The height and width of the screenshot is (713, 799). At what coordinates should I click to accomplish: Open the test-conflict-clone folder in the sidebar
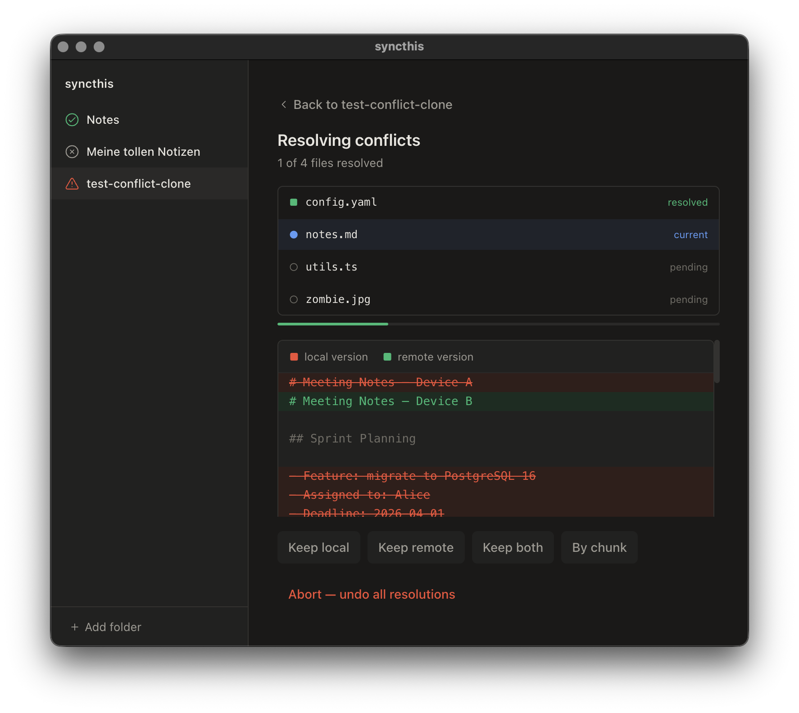coord(138,184)
